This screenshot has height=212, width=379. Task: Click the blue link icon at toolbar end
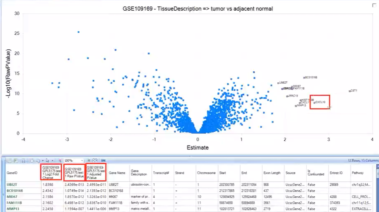pos(103,161)
